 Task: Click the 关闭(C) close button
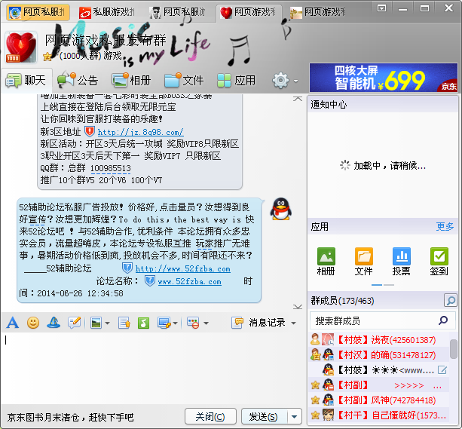[210, 416]
